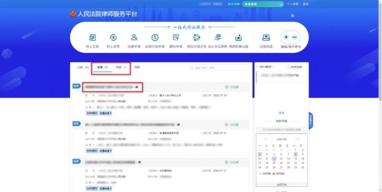
Task: Select the 延期开庭申请 clock icon
Action: [155, 38]
